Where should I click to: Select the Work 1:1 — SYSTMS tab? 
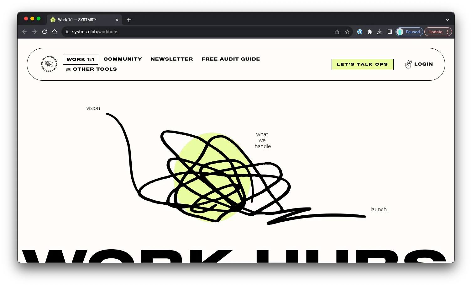[x=85, y=20]
